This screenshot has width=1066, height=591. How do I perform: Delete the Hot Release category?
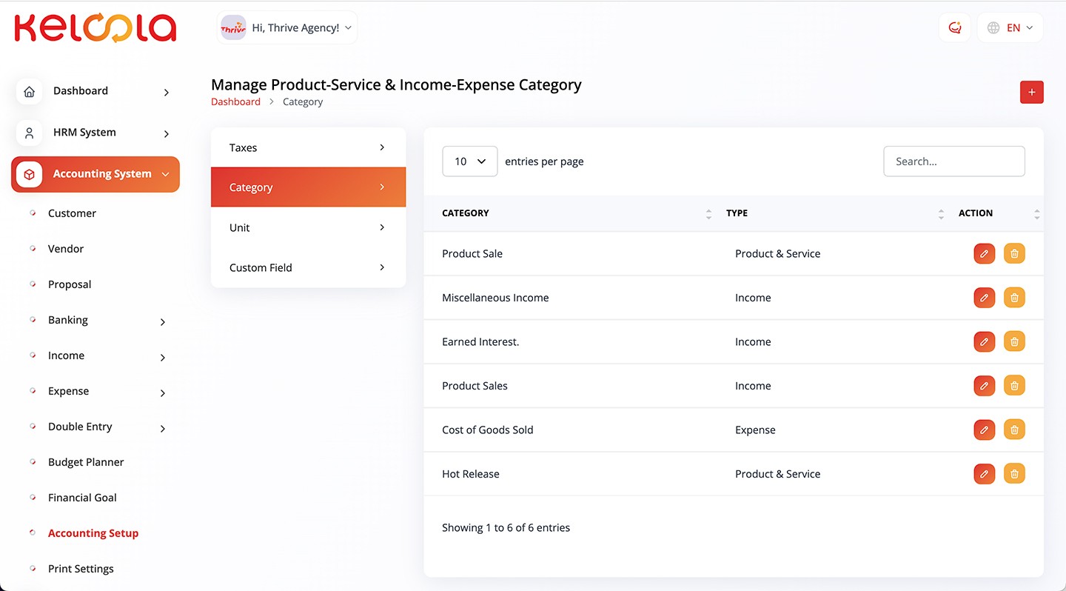[x=1014, y=474]
